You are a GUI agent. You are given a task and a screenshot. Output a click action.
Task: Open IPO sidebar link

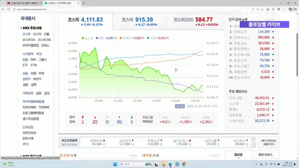pyautogui.click(x=25, y=144)
